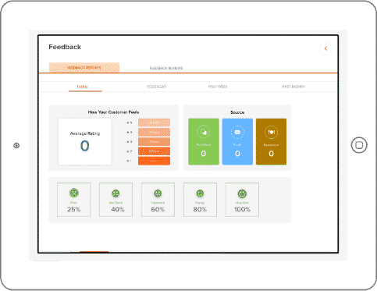Click the orange back arrow icon
377x291 pixels.
tap(325, 48)
